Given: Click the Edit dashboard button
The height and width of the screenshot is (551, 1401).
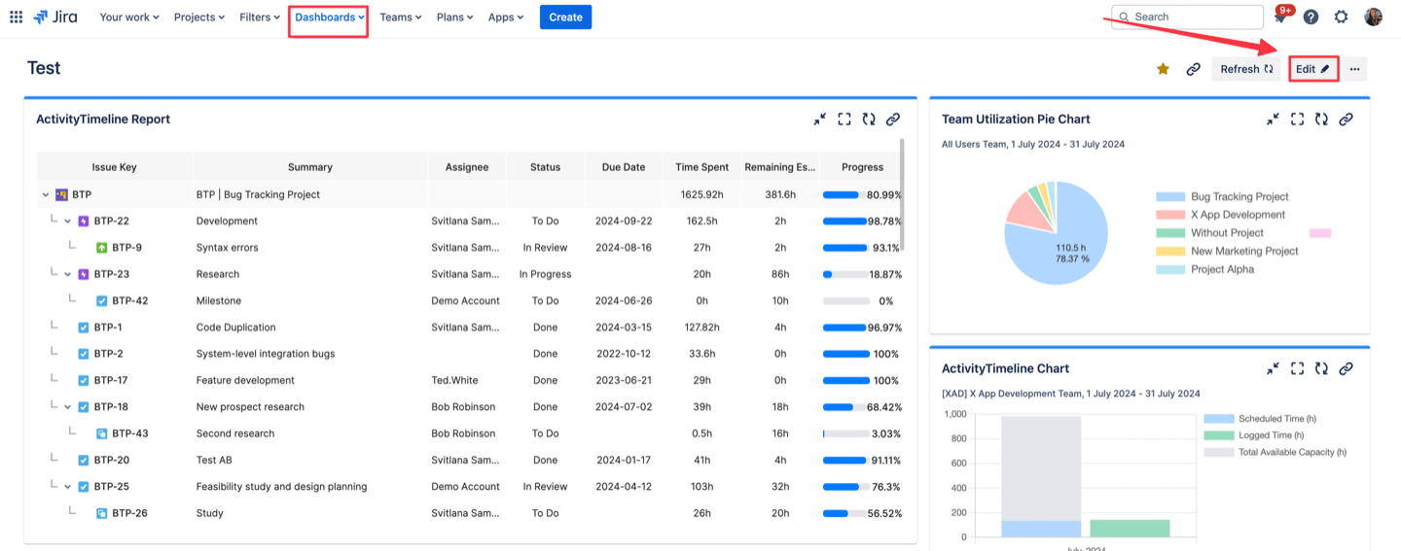Looking at the screenshot, I should (x=1312, y=69).
